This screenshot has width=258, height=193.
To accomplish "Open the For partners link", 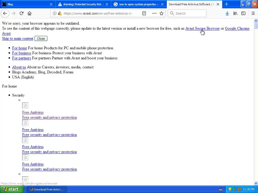I will [21, 58].
